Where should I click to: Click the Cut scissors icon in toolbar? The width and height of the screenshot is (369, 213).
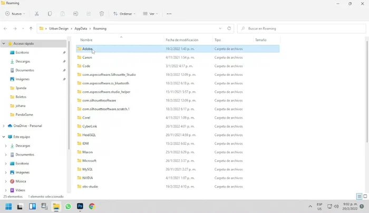tap(36, 13)
